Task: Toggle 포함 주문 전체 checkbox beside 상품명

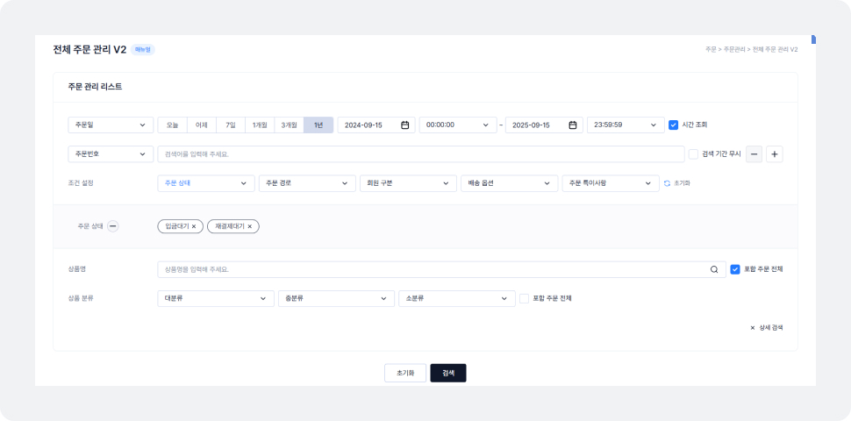Action: [735, 269]
